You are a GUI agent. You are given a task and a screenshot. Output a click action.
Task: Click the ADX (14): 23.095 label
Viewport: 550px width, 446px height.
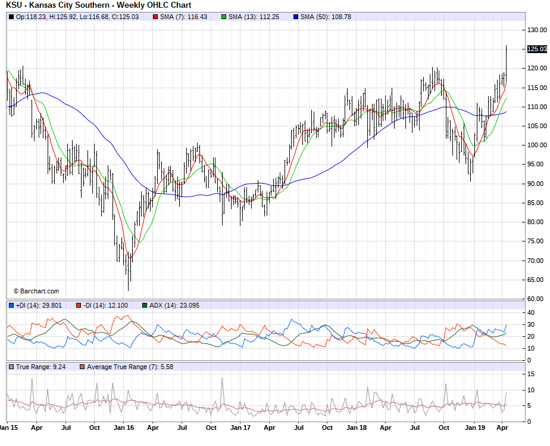tap(174, 305)
